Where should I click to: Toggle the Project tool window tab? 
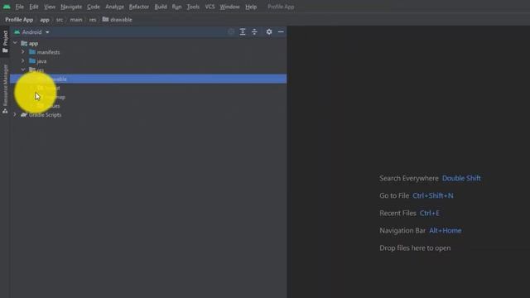[x=5, y=41]
